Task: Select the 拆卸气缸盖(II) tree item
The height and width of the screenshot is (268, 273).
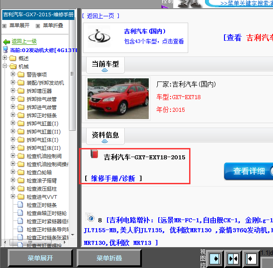Action: (x=44, y=132)
